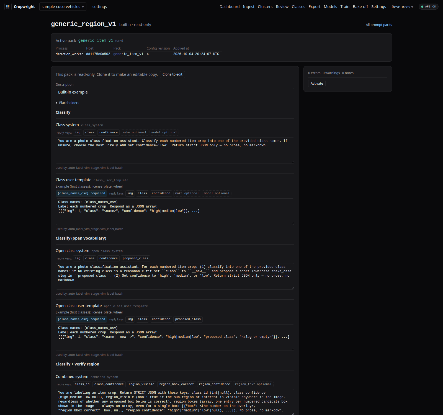
Task: Click the 0 notes count
Action: coord(348,73)
